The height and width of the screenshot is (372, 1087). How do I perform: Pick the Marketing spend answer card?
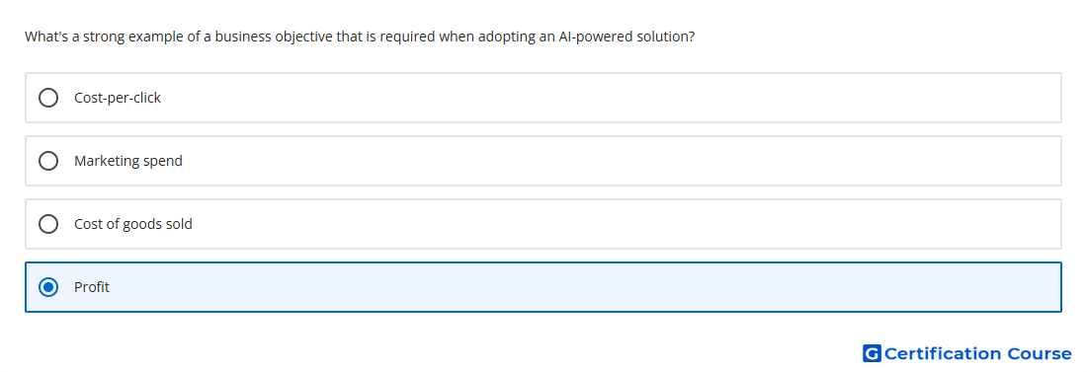(543, 161)
